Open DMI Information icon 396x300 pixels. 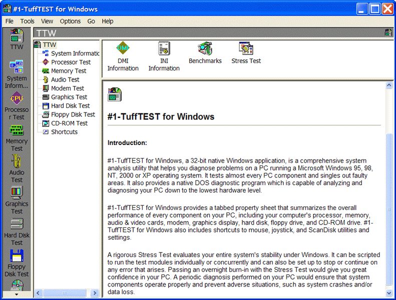point(123,56)
